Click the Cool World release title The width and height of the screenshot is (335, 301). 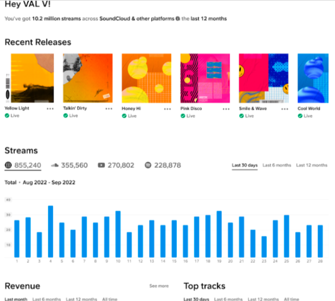pos(309,109)
